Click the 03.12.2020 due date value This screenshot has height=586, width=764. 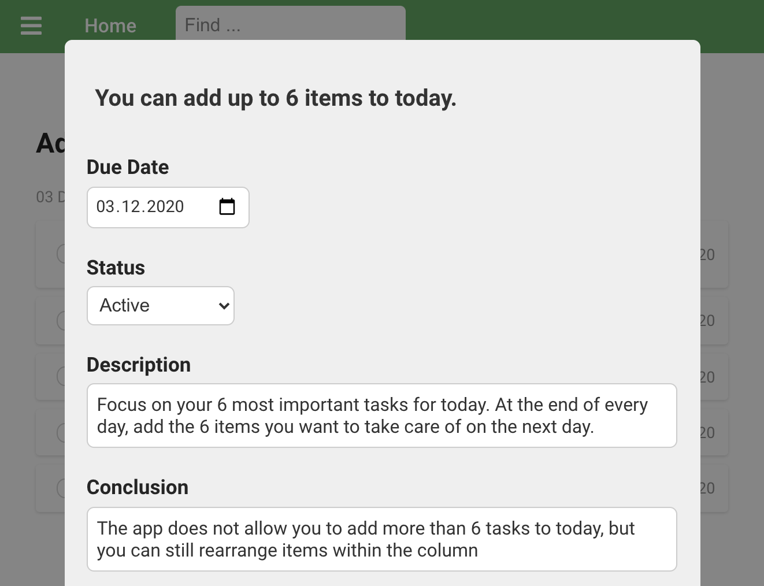coord(140,207)
